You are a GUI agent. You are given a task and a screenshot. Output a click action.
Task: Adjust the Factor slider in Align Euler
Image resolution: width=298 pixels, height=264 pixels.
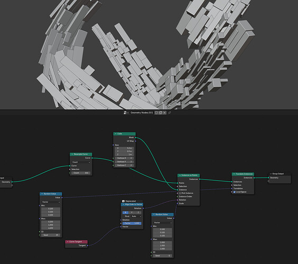pyautogui.click(x=132, y=223)
